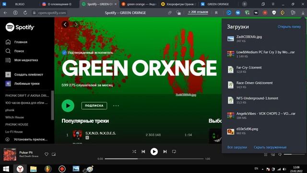Image resolution: width=307 pixels, height=173 pixels.
Task: Navigate back with Spotify left chevron
Action: pos(65,25)
